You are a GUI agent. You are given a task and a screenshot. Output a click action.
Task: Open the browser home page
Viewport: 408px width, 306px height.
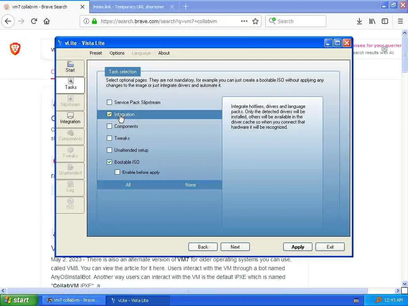47,21
